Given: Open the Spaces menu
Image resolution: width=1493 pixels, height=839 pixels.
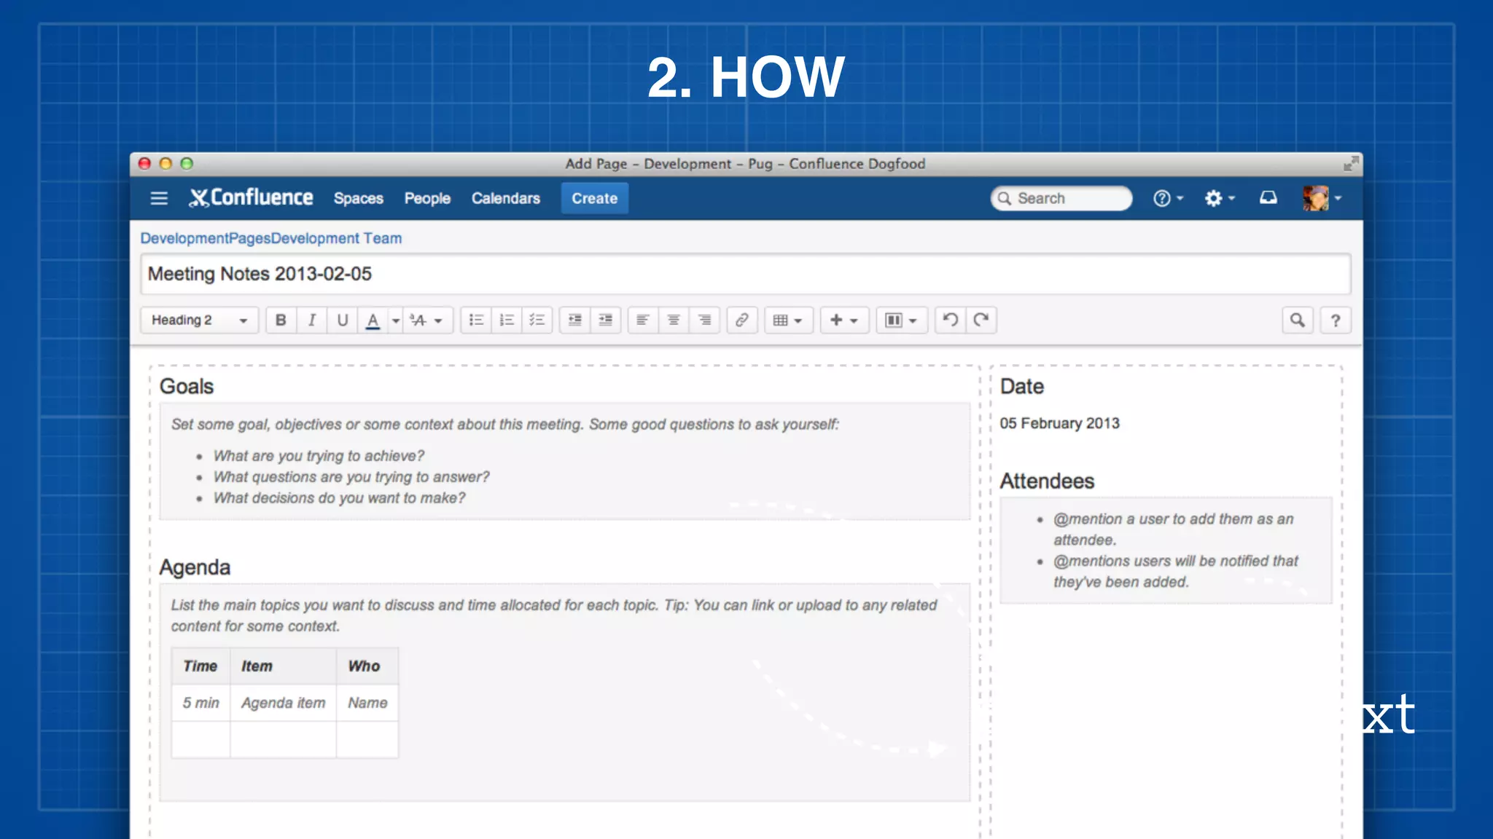Looking at the screenshot, I should [358, 198].
